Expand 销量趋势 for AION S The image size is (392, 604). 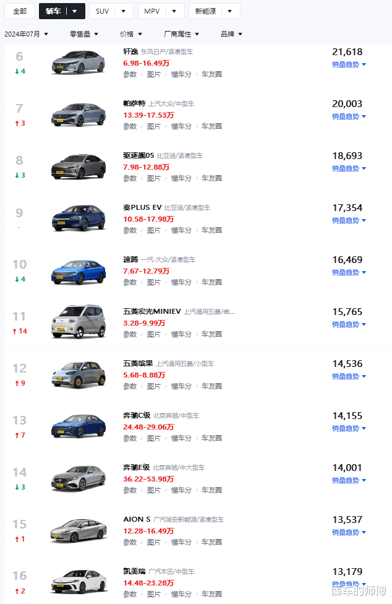click(349, 532)
